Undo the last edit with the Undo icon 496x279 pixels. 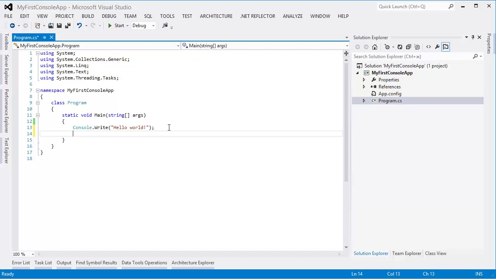click(79, 26)
